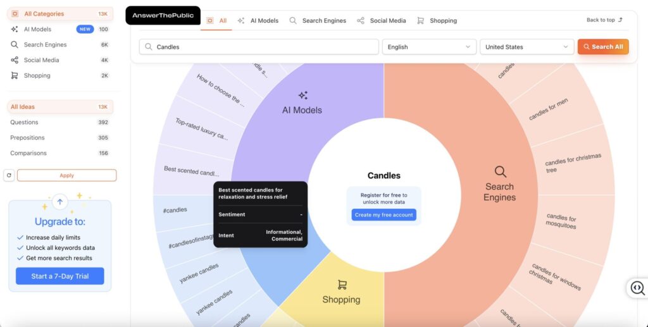Open the English language dropdown
This screenshot has width=648, height=327.
pos(429,47)
